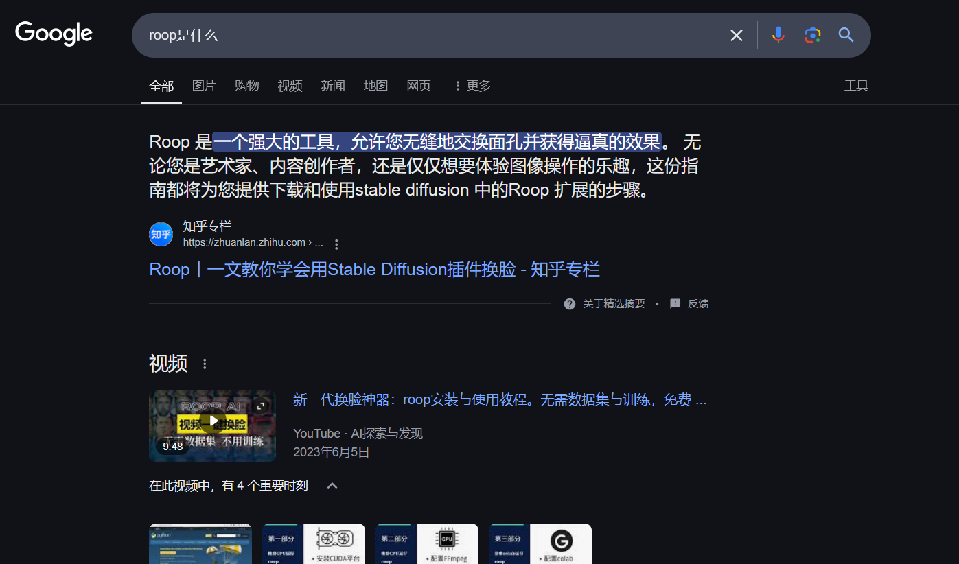Submit search with magnifier icon
Image resolution: width=959 pixels, height=564 pixels.
coord(846,35)
